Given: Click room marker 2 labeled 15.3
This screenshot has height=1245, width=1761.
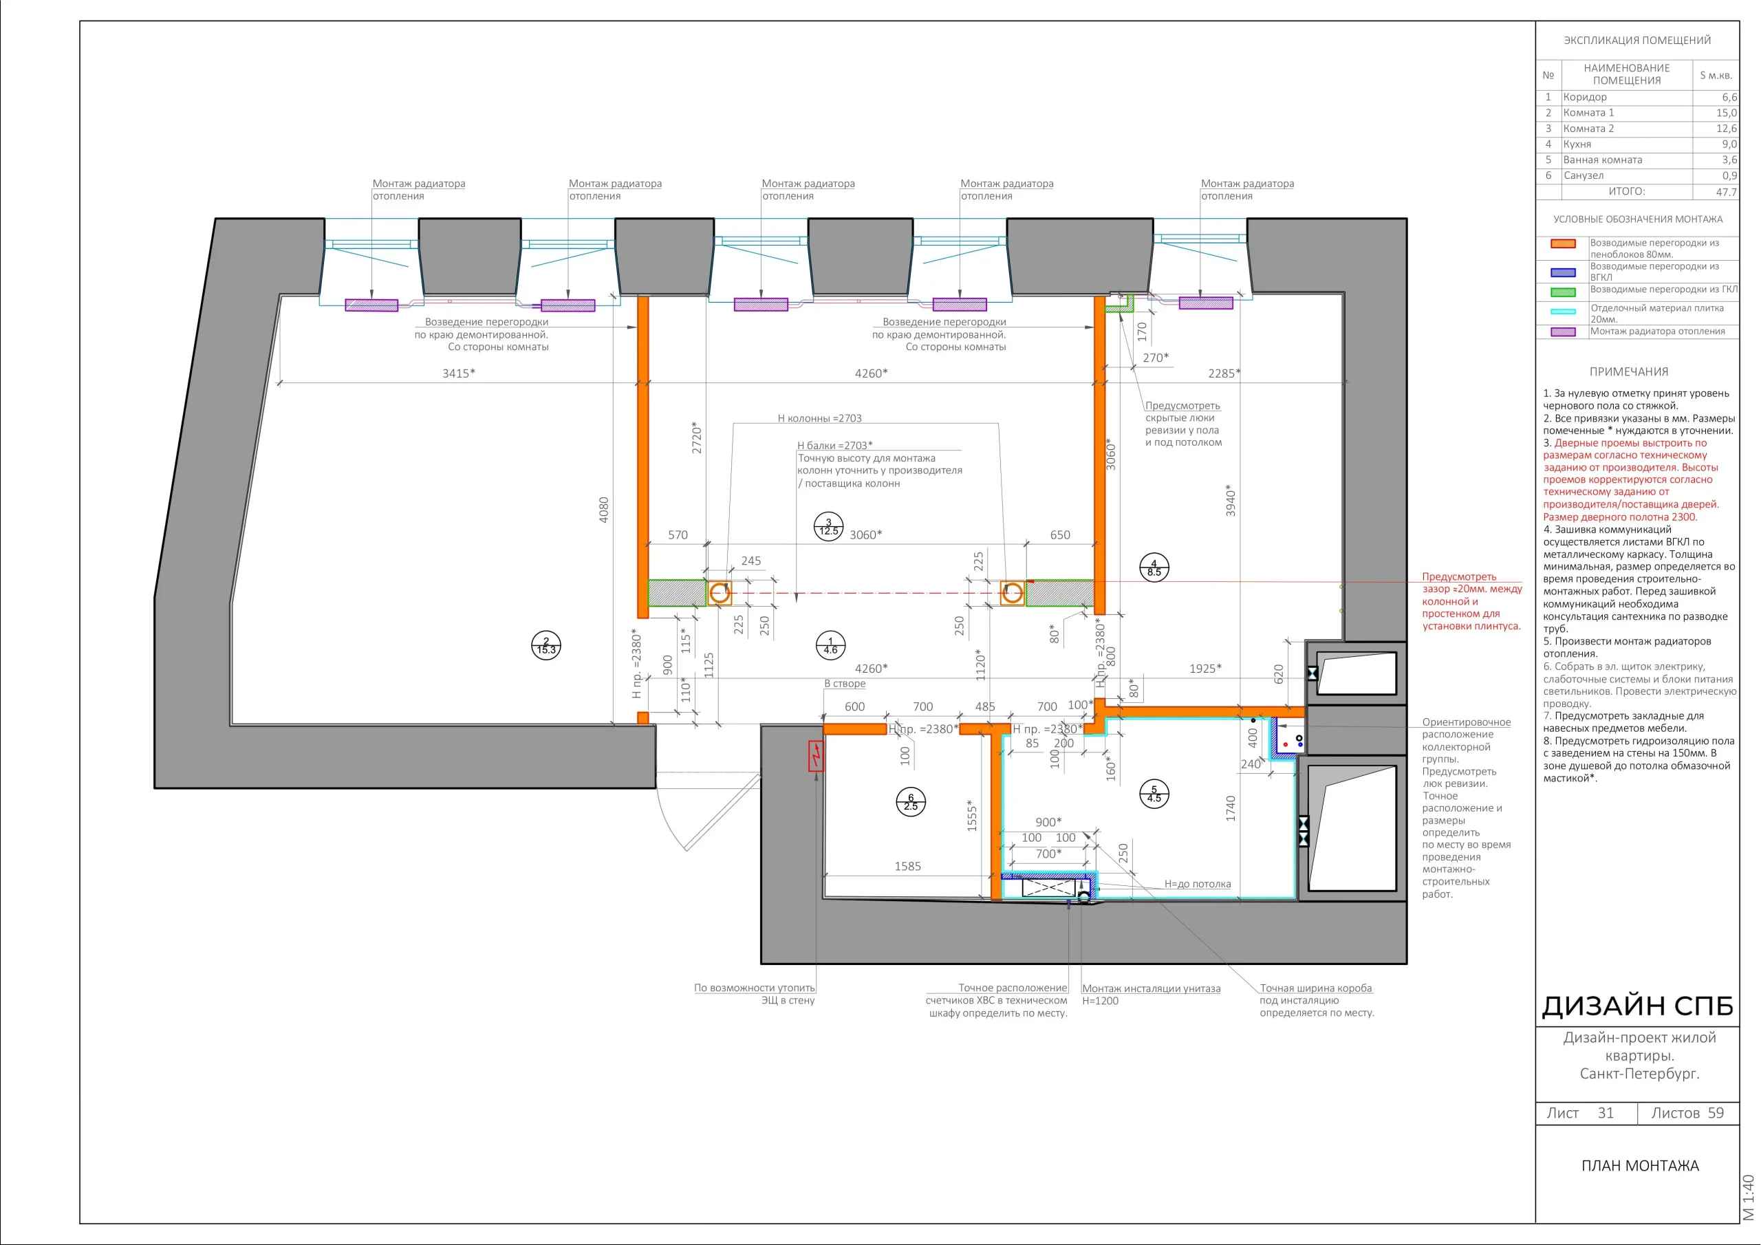Looking at the screenshot, I should [x=546, y=646].
